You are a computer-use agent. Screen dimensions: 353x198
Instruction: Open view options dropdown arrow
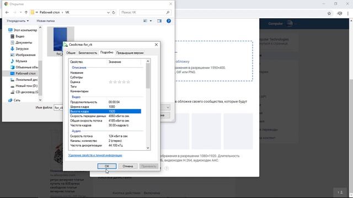click(151, 21)
